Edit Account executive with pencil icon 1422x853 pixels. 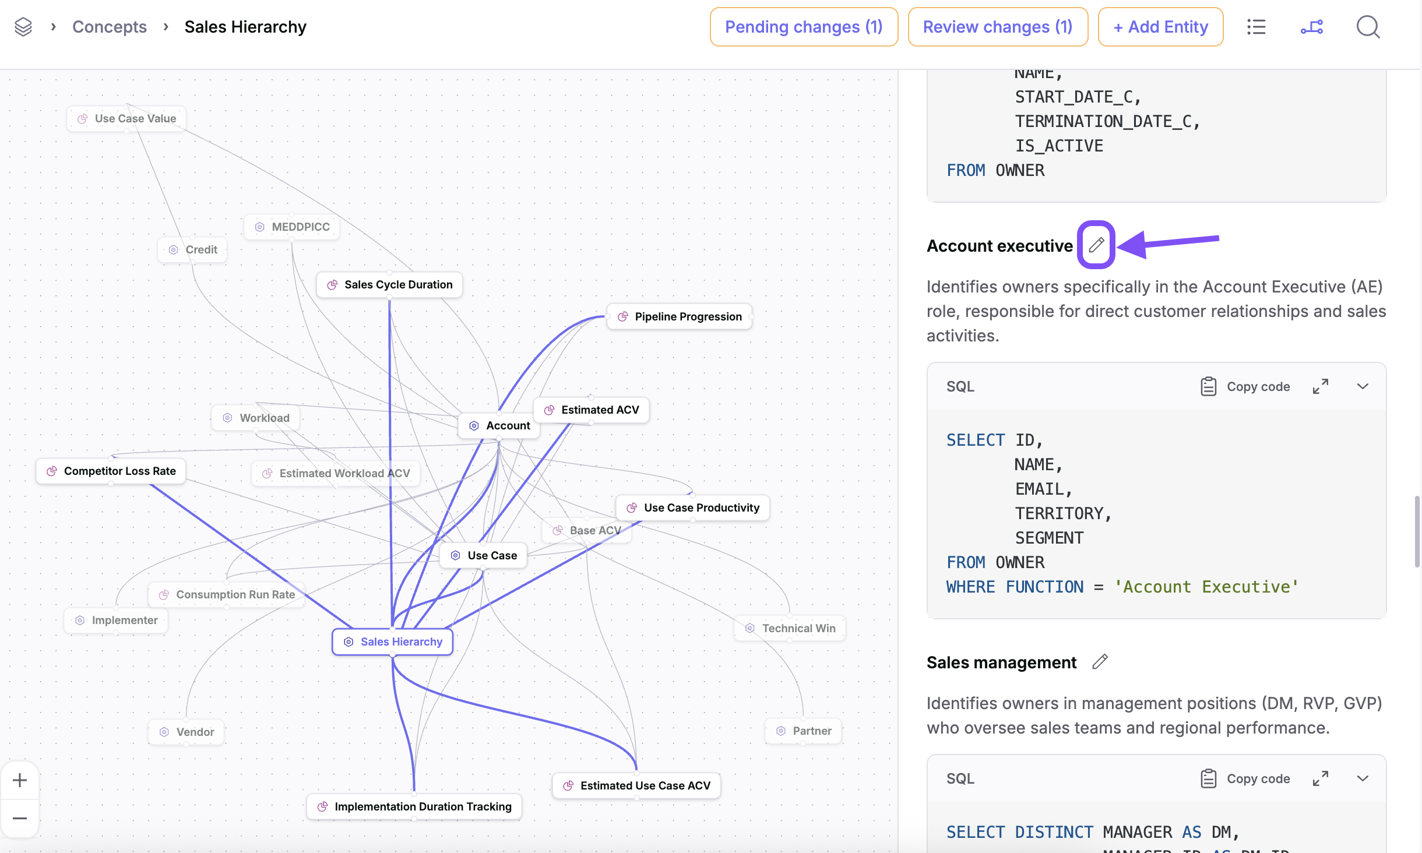(x=1096, y=245)
